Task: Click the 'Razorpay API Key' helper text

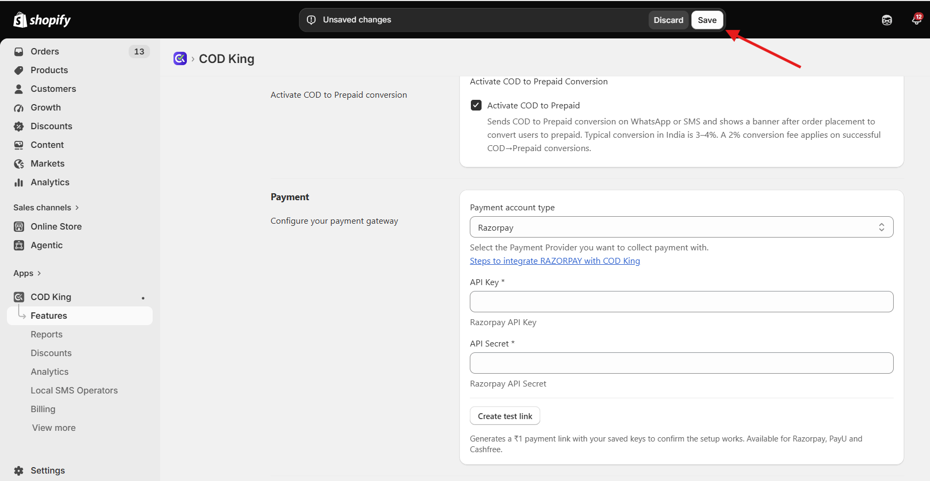Action: [503, 322]
